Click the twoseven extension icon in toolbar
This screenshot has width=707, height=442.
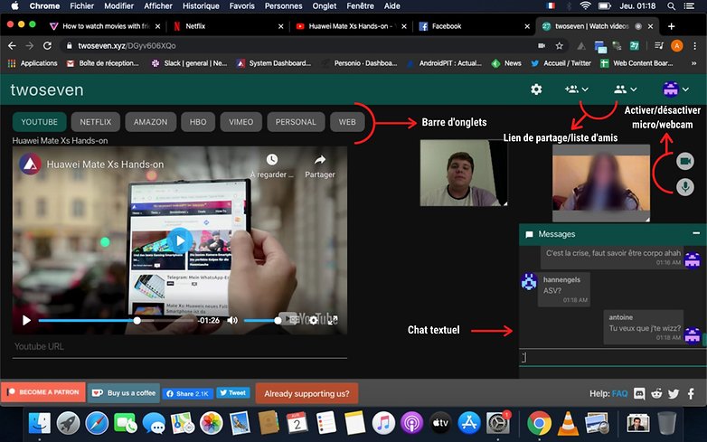click(x=635, y=45)
